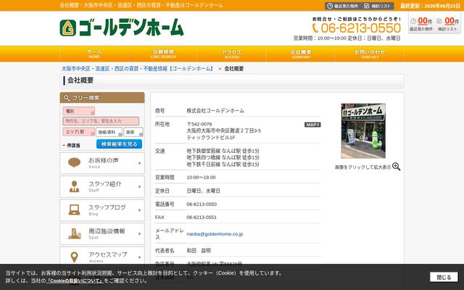Click the free search magnifier icon
This screenshot has width=464, height=290.
(x=67, y=98)
